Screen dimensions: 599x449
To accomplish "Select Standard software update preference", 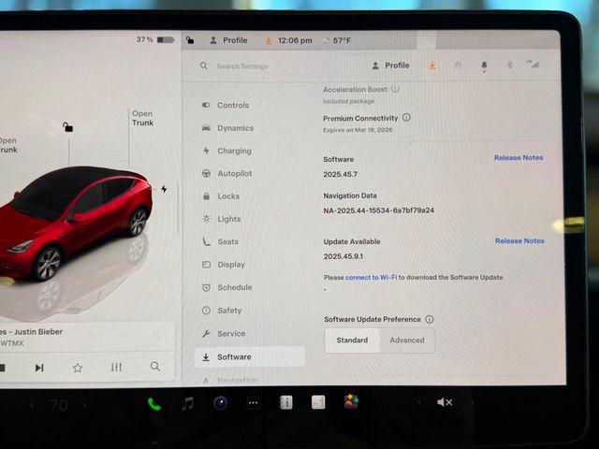I will coord(352,340).
